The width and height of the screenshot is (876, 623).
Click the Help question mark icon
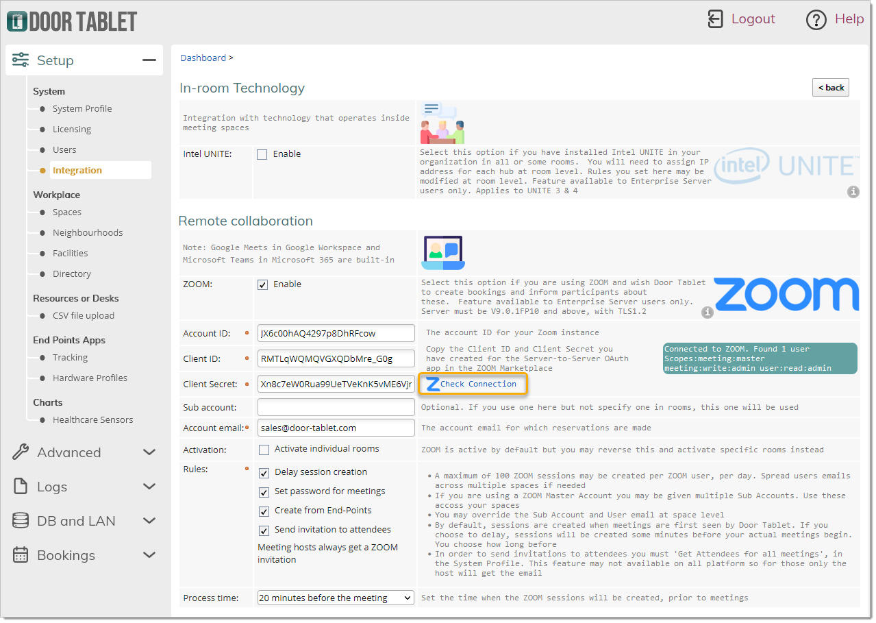pyautogui.click(x=816, y=20)
